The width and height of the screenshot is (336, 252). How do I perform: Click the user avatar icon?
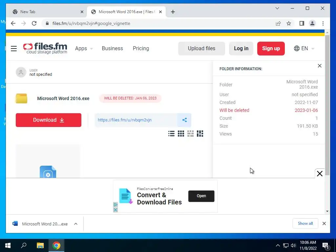coord(21,72)
